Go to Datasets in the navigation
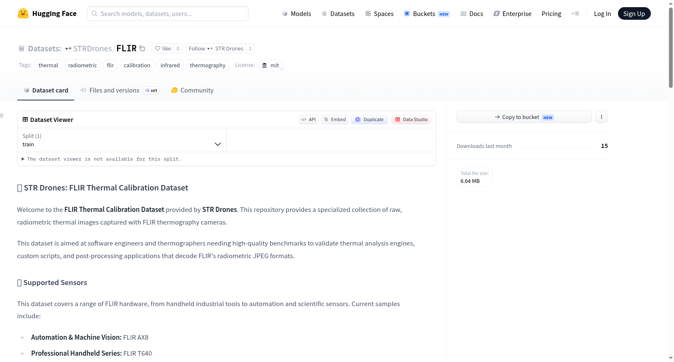The image size is (674, 362). coord(338,13)
